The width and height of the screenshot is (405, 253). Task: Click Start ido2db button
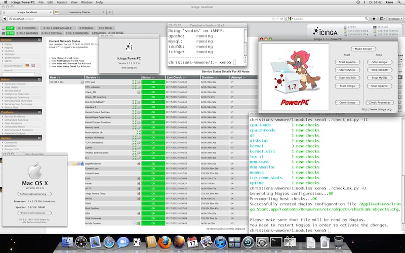pyautogui.click(x=347, y=78)
